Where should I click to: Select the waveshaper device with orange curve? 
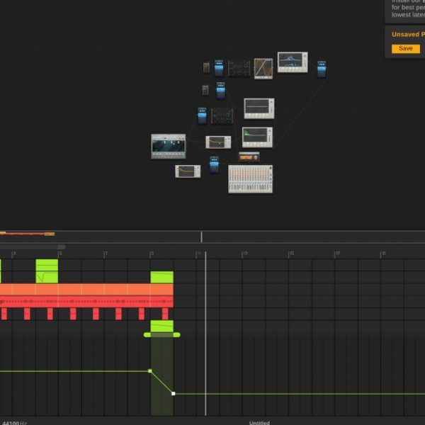point(263,69)
